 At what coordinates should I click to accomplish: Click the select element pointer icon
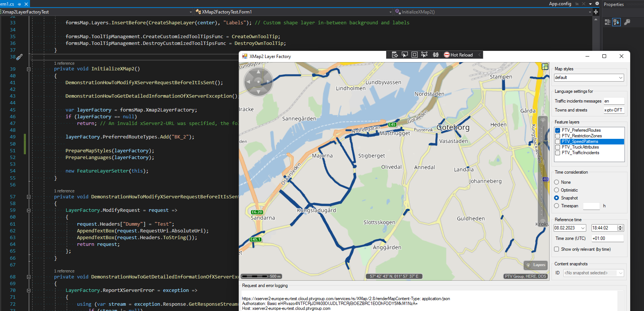pyautogui.click(x=404, y=55)
